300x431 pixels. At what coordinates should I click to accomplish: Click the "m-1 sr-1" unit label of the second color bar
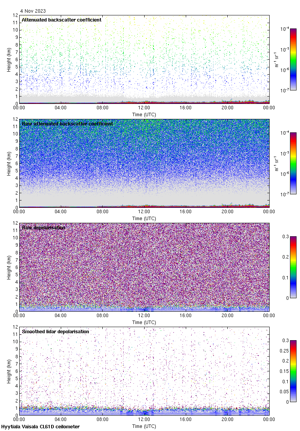(x=277, y=163)
